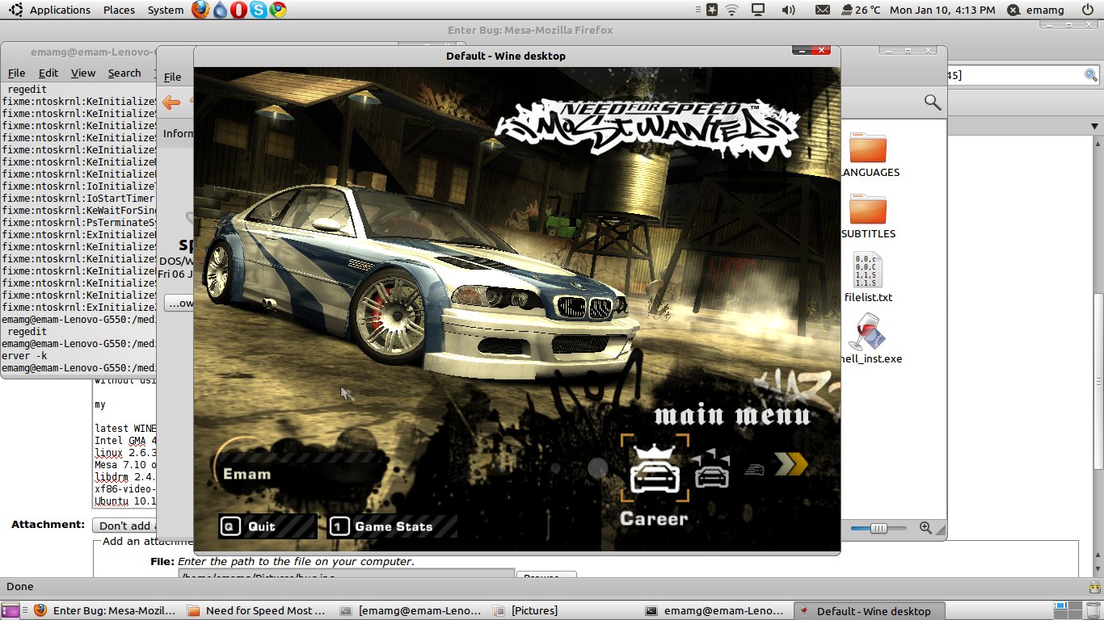Viewport: 1104px width, 620px height.
Task: Click the yellow chevron arrows in main menu
Action: tap(790, 464)
